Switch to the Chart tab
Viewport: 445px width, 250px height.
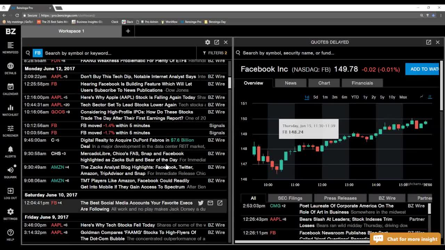pos(324,83)
